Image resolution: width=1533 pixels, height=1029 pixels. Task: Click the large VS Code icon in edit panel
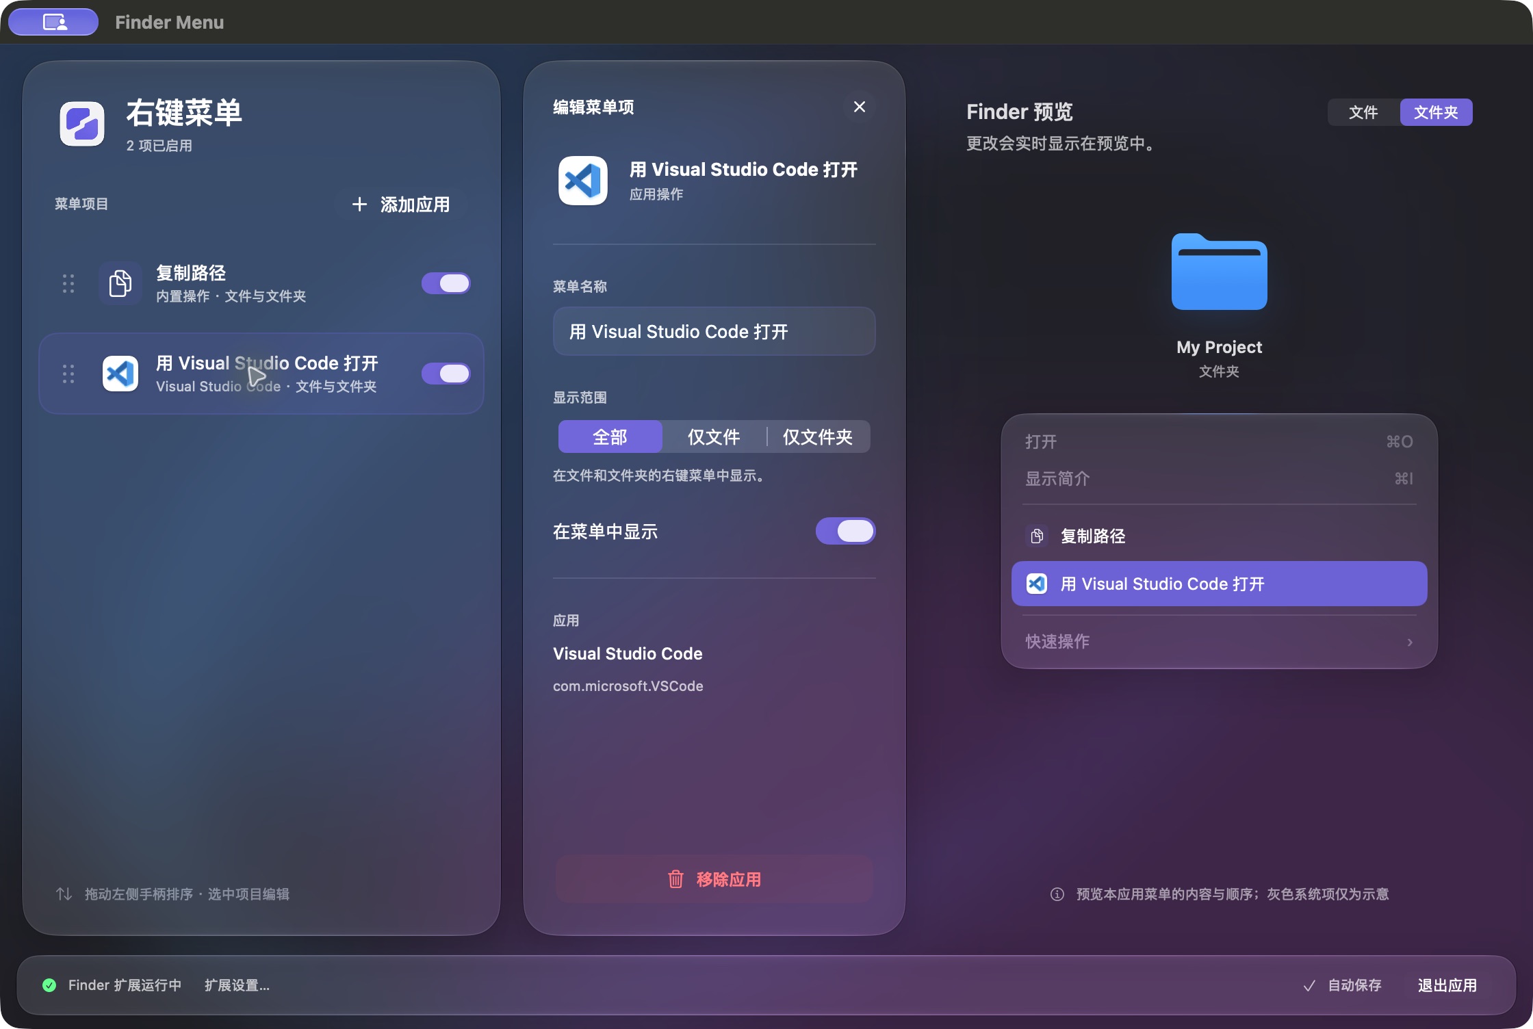583,181
